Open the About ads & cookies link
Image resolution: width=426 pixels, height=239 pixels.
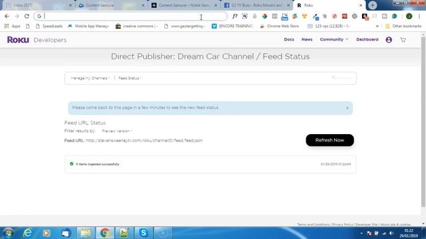coord(395,224)
